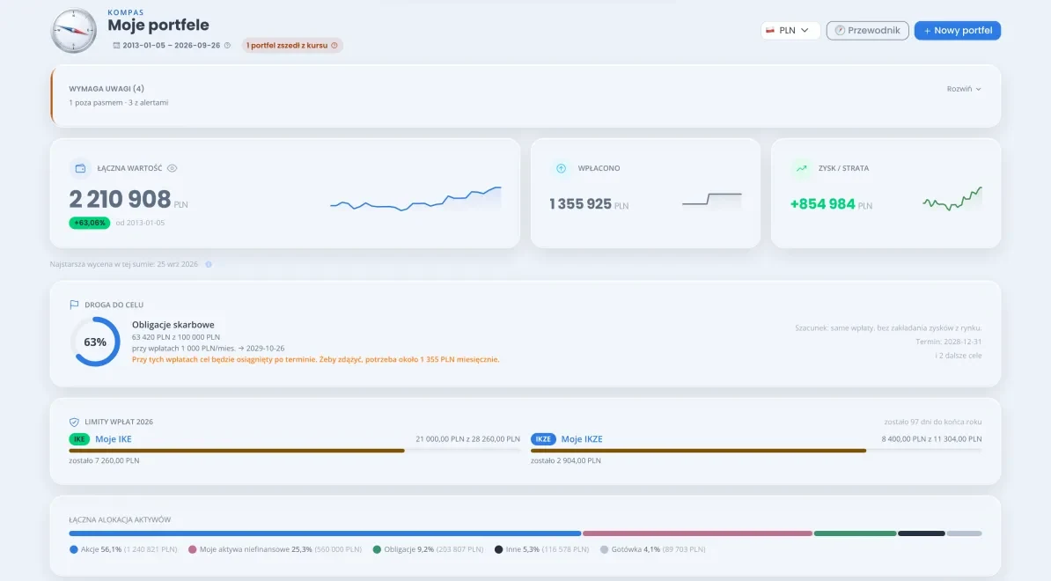Click the Wpłacono sparkline chart
The width and height of the screenshot is (1051, 581).
(x=712, y=199)
